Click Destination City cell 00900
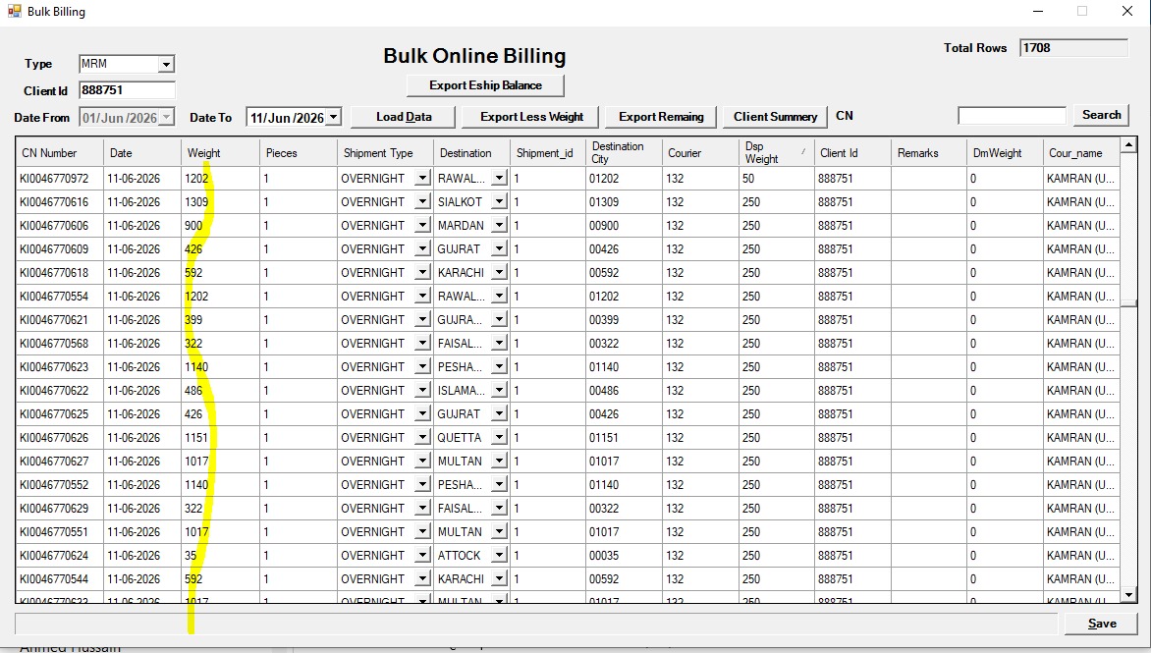Viewport: 1151px width, 653px height. (x=624, y=225)
